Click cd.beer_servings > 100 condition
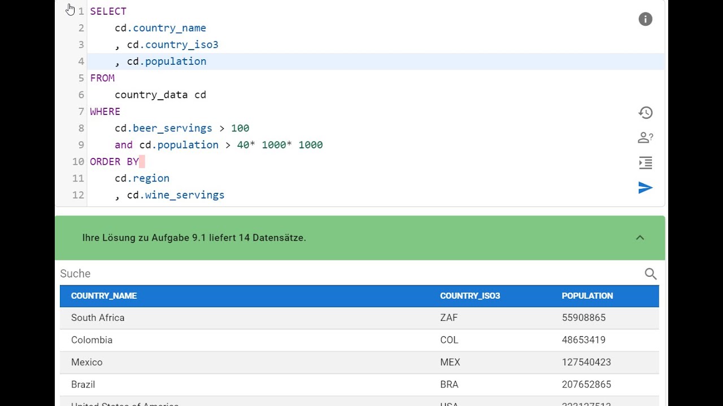723x406 pixels. pyautogui.click(x=182, y=128)
